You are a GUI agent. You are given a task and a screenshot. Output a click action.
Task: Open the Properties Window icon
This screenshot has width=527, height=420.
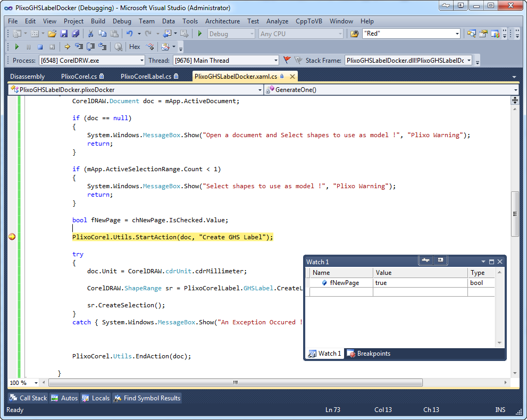pyautogui.click(x=483, y=33)
